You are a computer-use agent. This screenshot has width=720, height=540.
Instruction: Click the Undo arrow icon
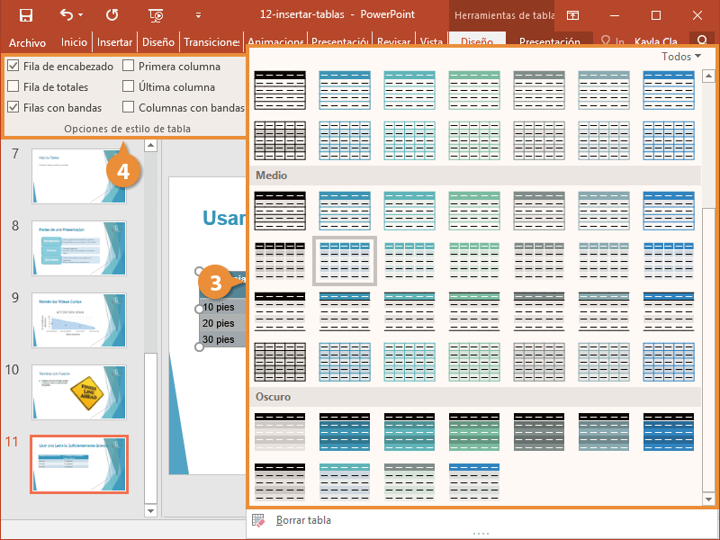[x=67, y=15]
